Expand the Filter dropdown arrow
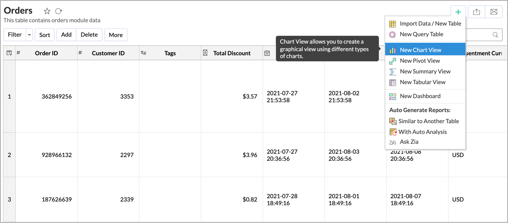508x223 pixels. [29, 35]
